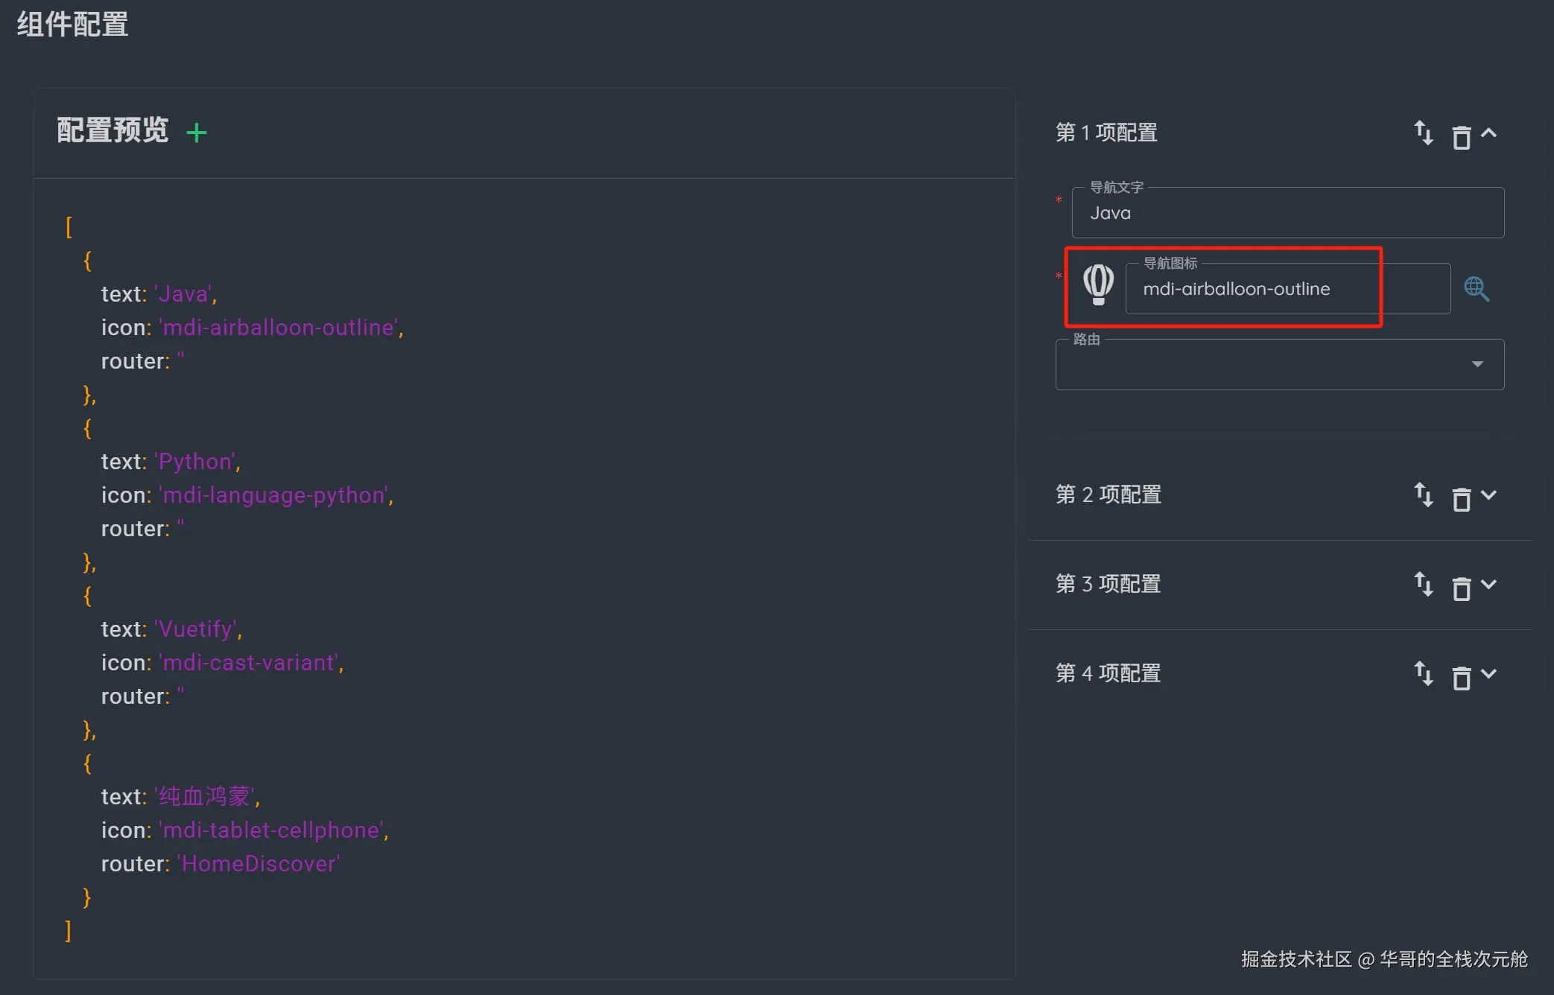Image resolution: width=1554 pixels, height=995 pixels.
Task: Expand the 第 2 项配置 panel
Action: (x=1489, y=495)
